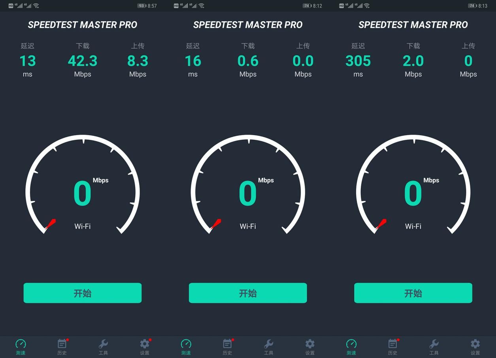Click the 8:12 clock in the status bar

317,6
